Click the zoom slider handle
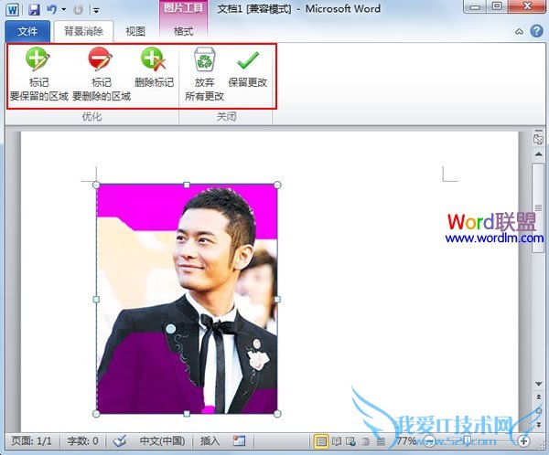This screenshot has width=549, height=455. pyautogui.click(x=467, y=441)
